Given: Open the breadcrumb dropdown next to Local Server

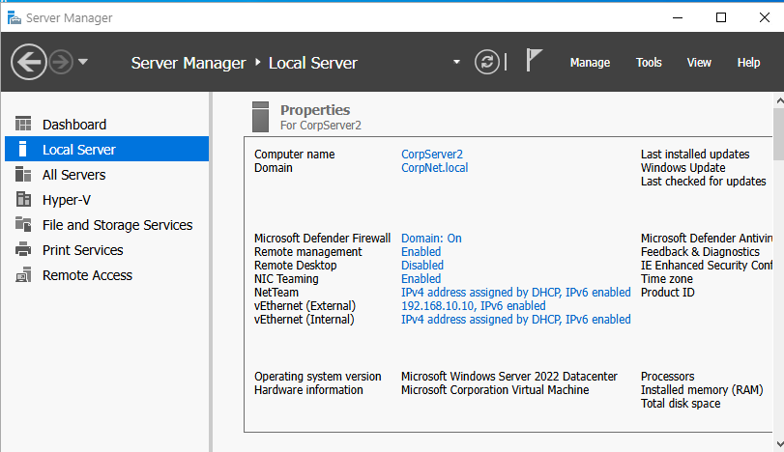Looking at the screenshot, I should (x=456, y=63).
